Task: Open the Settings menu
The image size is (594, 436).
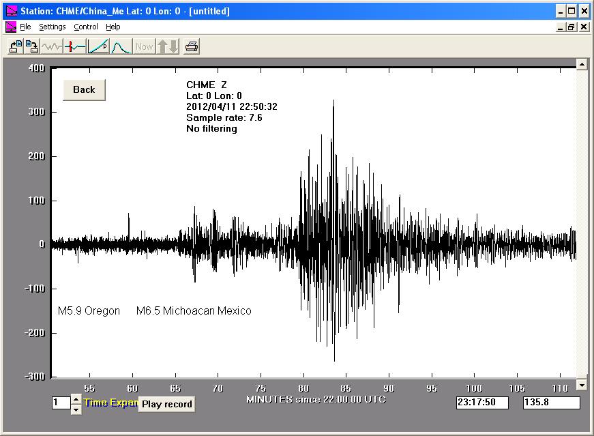Action: 52,27
